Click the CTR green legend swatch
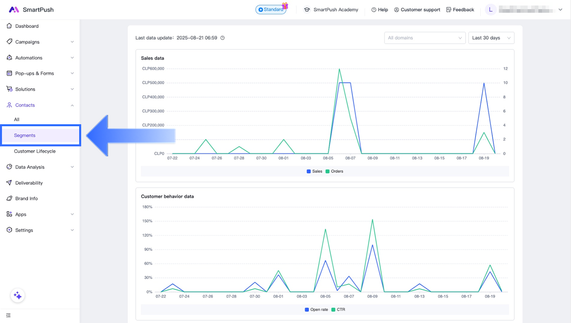The image size is (571, 323). (x=333, y=310)
